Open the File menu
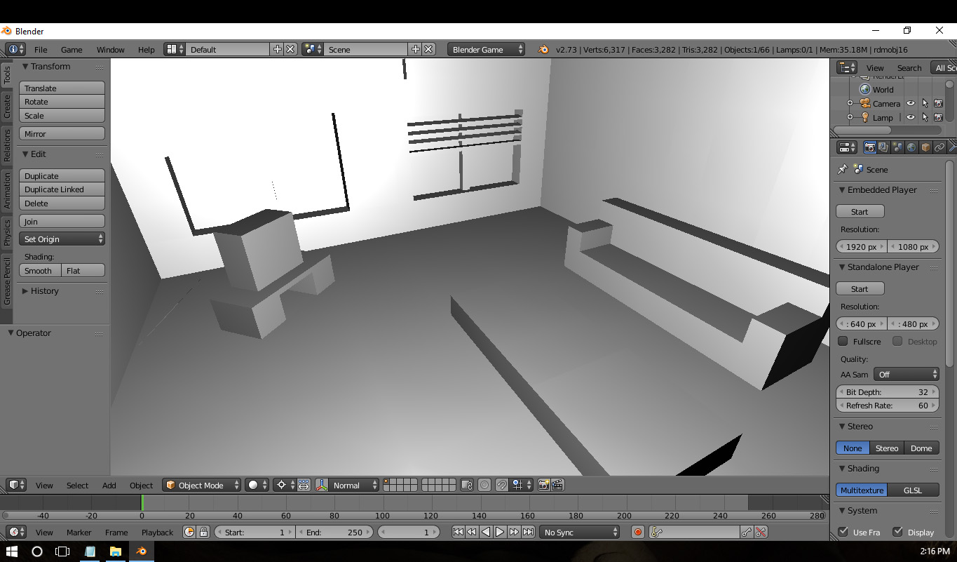Image resolution: width=957 pixels, height=562 pixels. (41, 49)
